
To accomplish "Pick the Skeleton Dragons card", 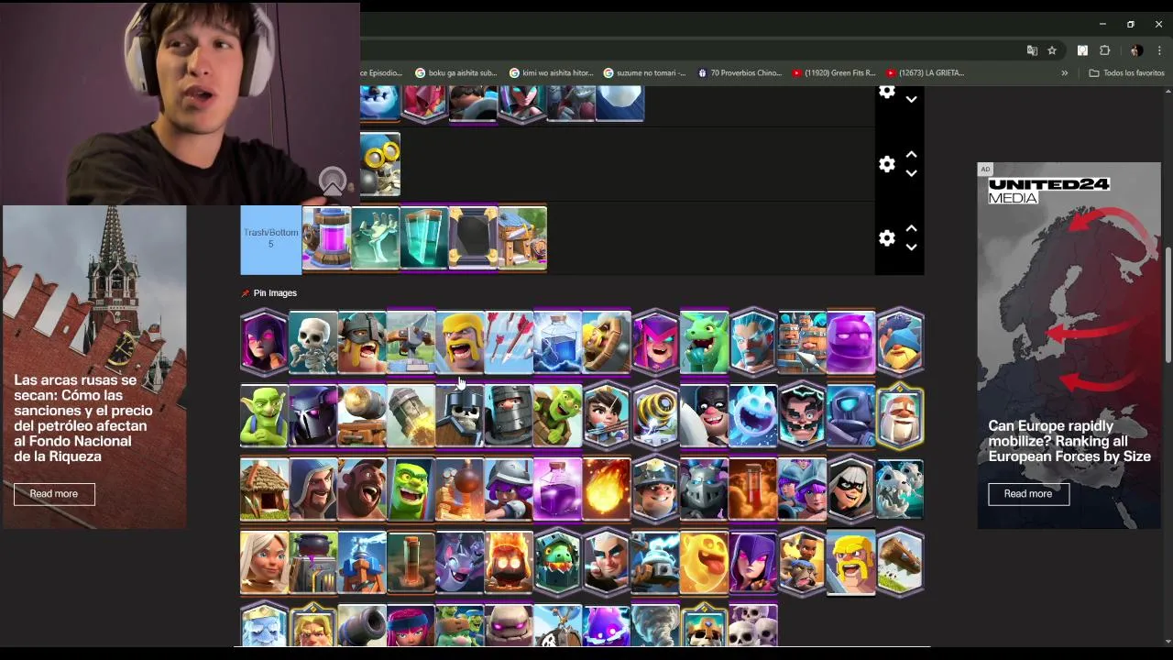I will [899, 489].
